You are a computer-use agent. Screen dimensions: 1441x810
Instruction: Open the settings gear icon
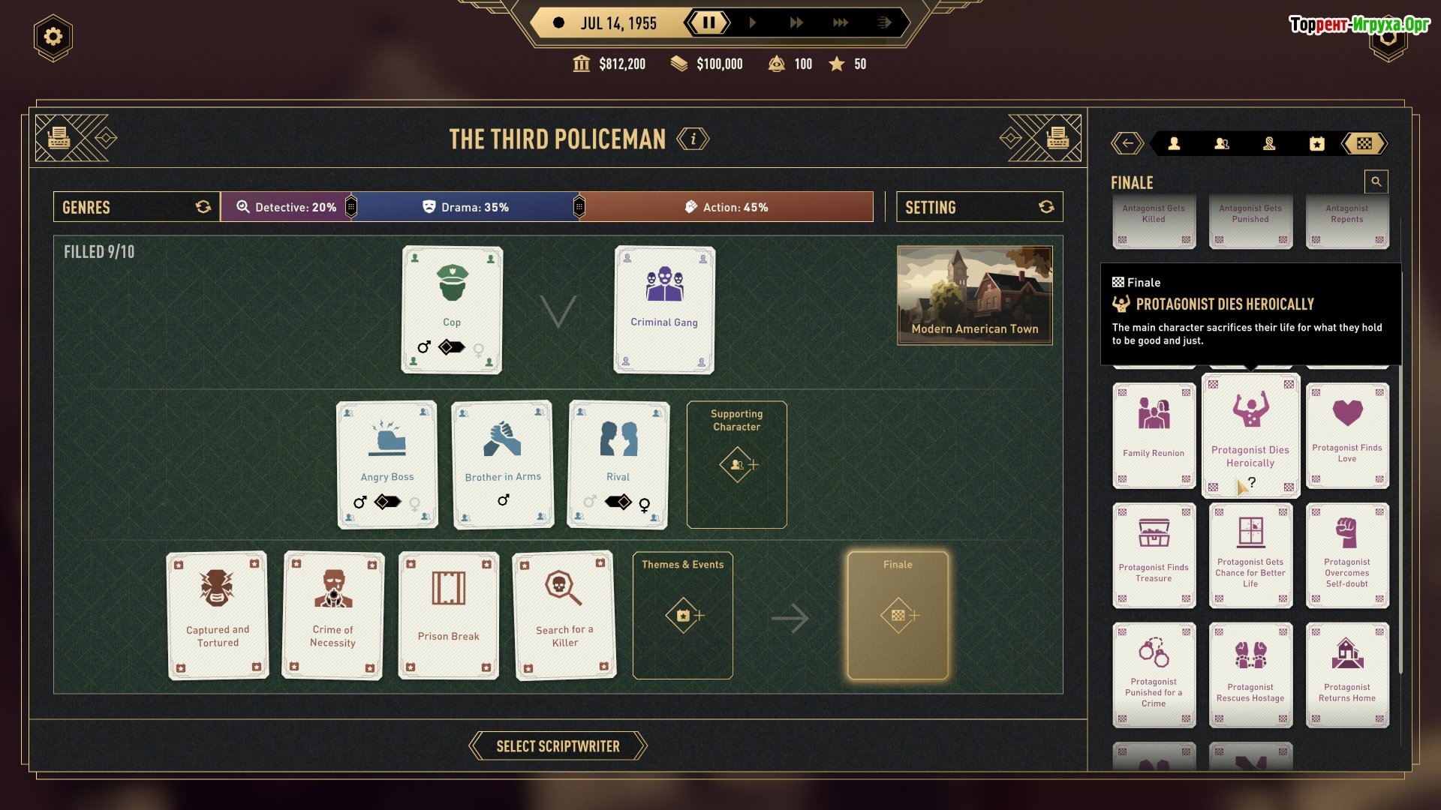(53, 37)
